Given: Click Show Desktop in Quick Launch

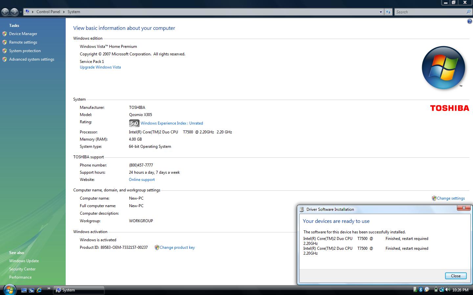Looking at the screenshot, I should [x=24, y=290].
